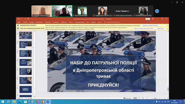Select slide 7 thumbnail
The height and width of the screenshot is (104, 185).
pos(26,90)
